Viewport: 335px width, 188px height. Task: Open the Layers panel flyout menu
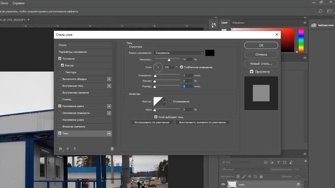(305, 154)
